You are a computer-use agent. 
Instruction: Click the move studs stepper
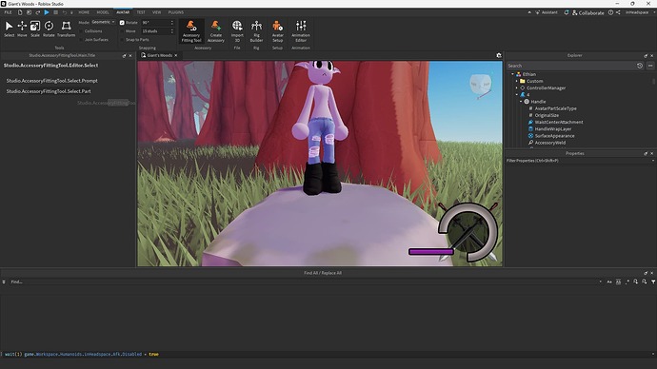[x=171, y=31]
